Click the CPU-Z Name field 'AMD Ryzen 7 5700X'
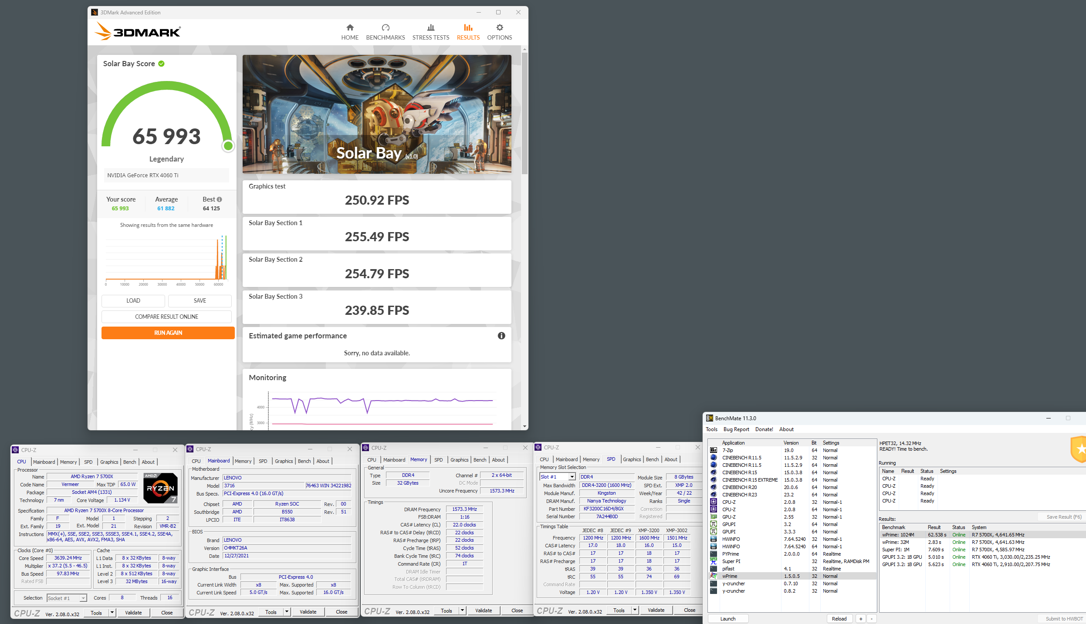The height and width of the screenshot is (624, 1086). 92,477
